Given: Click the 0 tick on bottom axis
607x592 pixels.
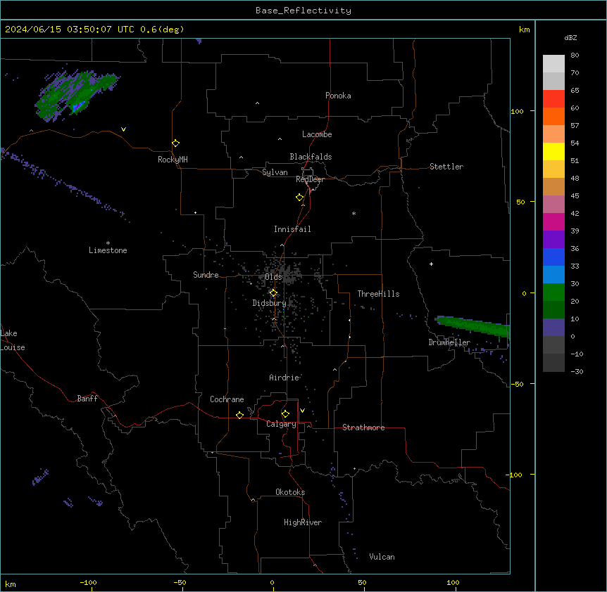Looking at the screenshot, I should point(272,582).
